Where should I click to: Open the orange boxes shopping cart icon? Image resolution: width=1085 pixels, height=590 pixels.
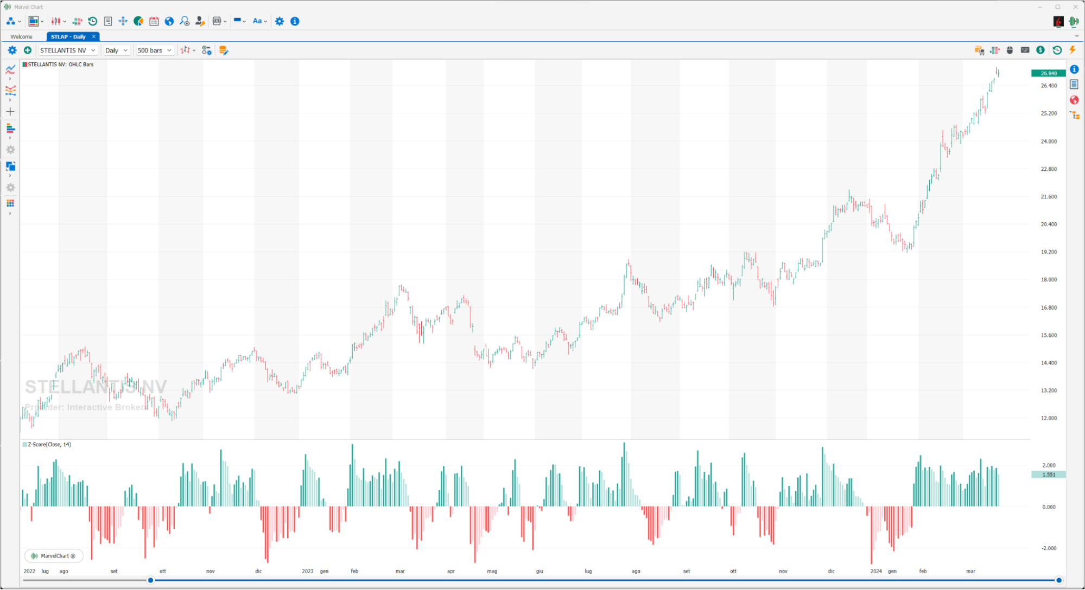[x=980, y=50]
